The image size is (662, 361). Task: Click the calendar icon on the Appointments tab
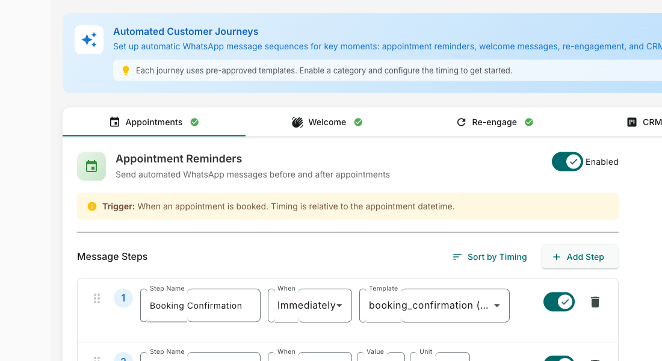tap(114, 122)
